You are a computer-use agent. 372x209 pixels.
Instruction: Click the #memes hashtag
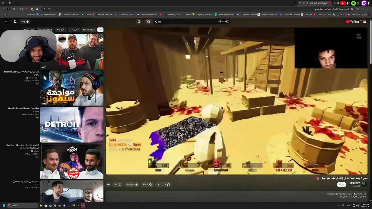tap(342, 194)
